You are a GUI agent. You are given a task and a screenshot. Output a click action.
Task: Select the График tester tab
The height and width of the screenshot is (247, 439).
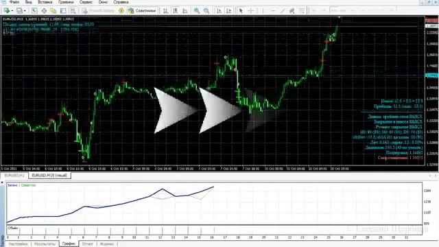point(69,244)
